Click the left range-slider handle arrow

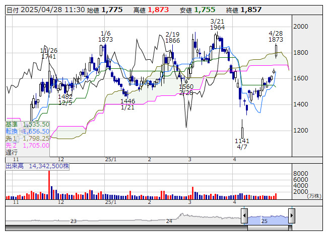coord(244,215)
